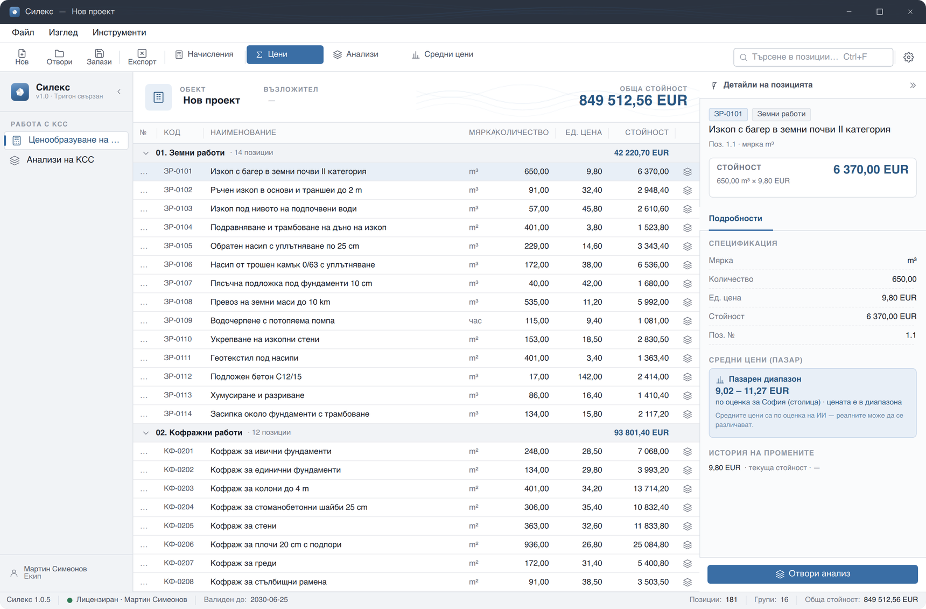Switch to the Средни цени tab
Viewport: 926px width, 609px height.
[x=443, y=54]
